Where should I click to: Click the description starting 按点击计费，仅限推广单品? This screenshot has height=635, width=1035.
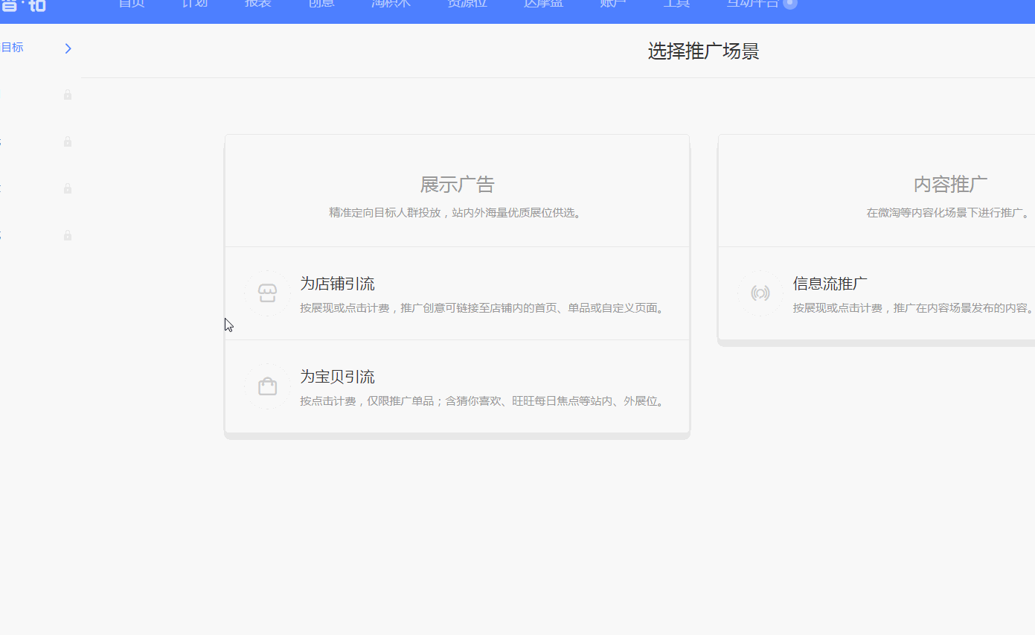(x=483, y=401)
